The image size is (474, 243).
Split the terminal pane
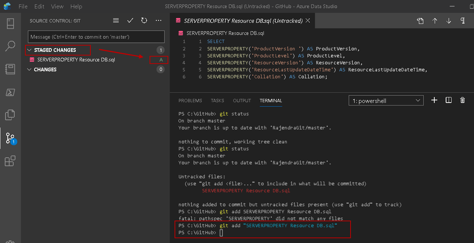click(449, 100)
